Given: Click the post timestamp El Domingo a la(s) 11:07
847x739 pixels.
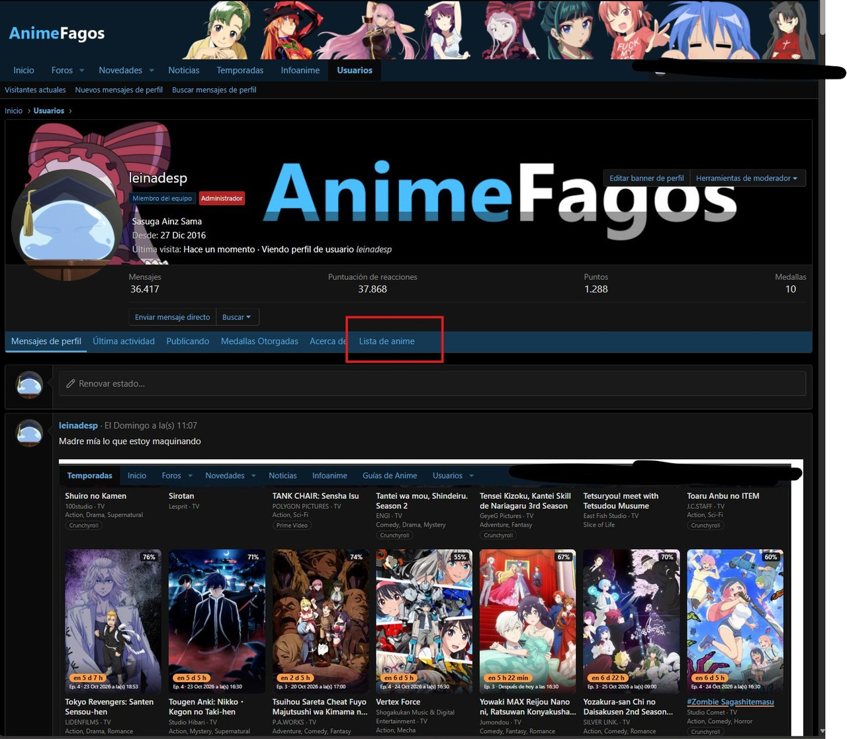Looking at the screenshot, I should coord(151,425).
